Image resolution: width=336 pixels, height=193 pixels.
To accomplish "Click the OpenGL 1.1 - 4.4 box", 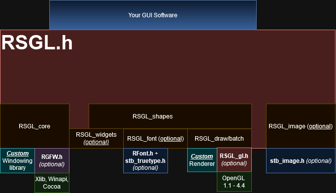I will (234, 182).
